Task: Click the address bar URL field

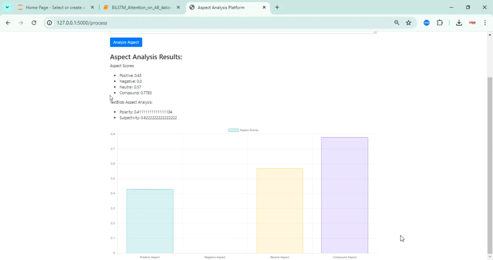Action: click(217, 23)
